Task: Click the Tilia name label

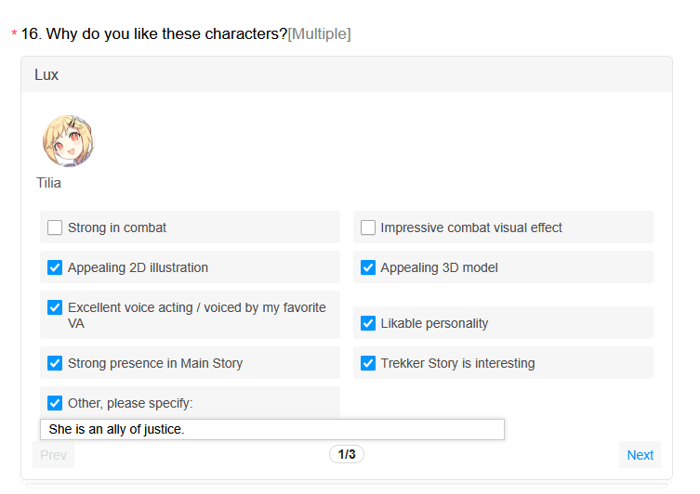Action: pos(49,183)
